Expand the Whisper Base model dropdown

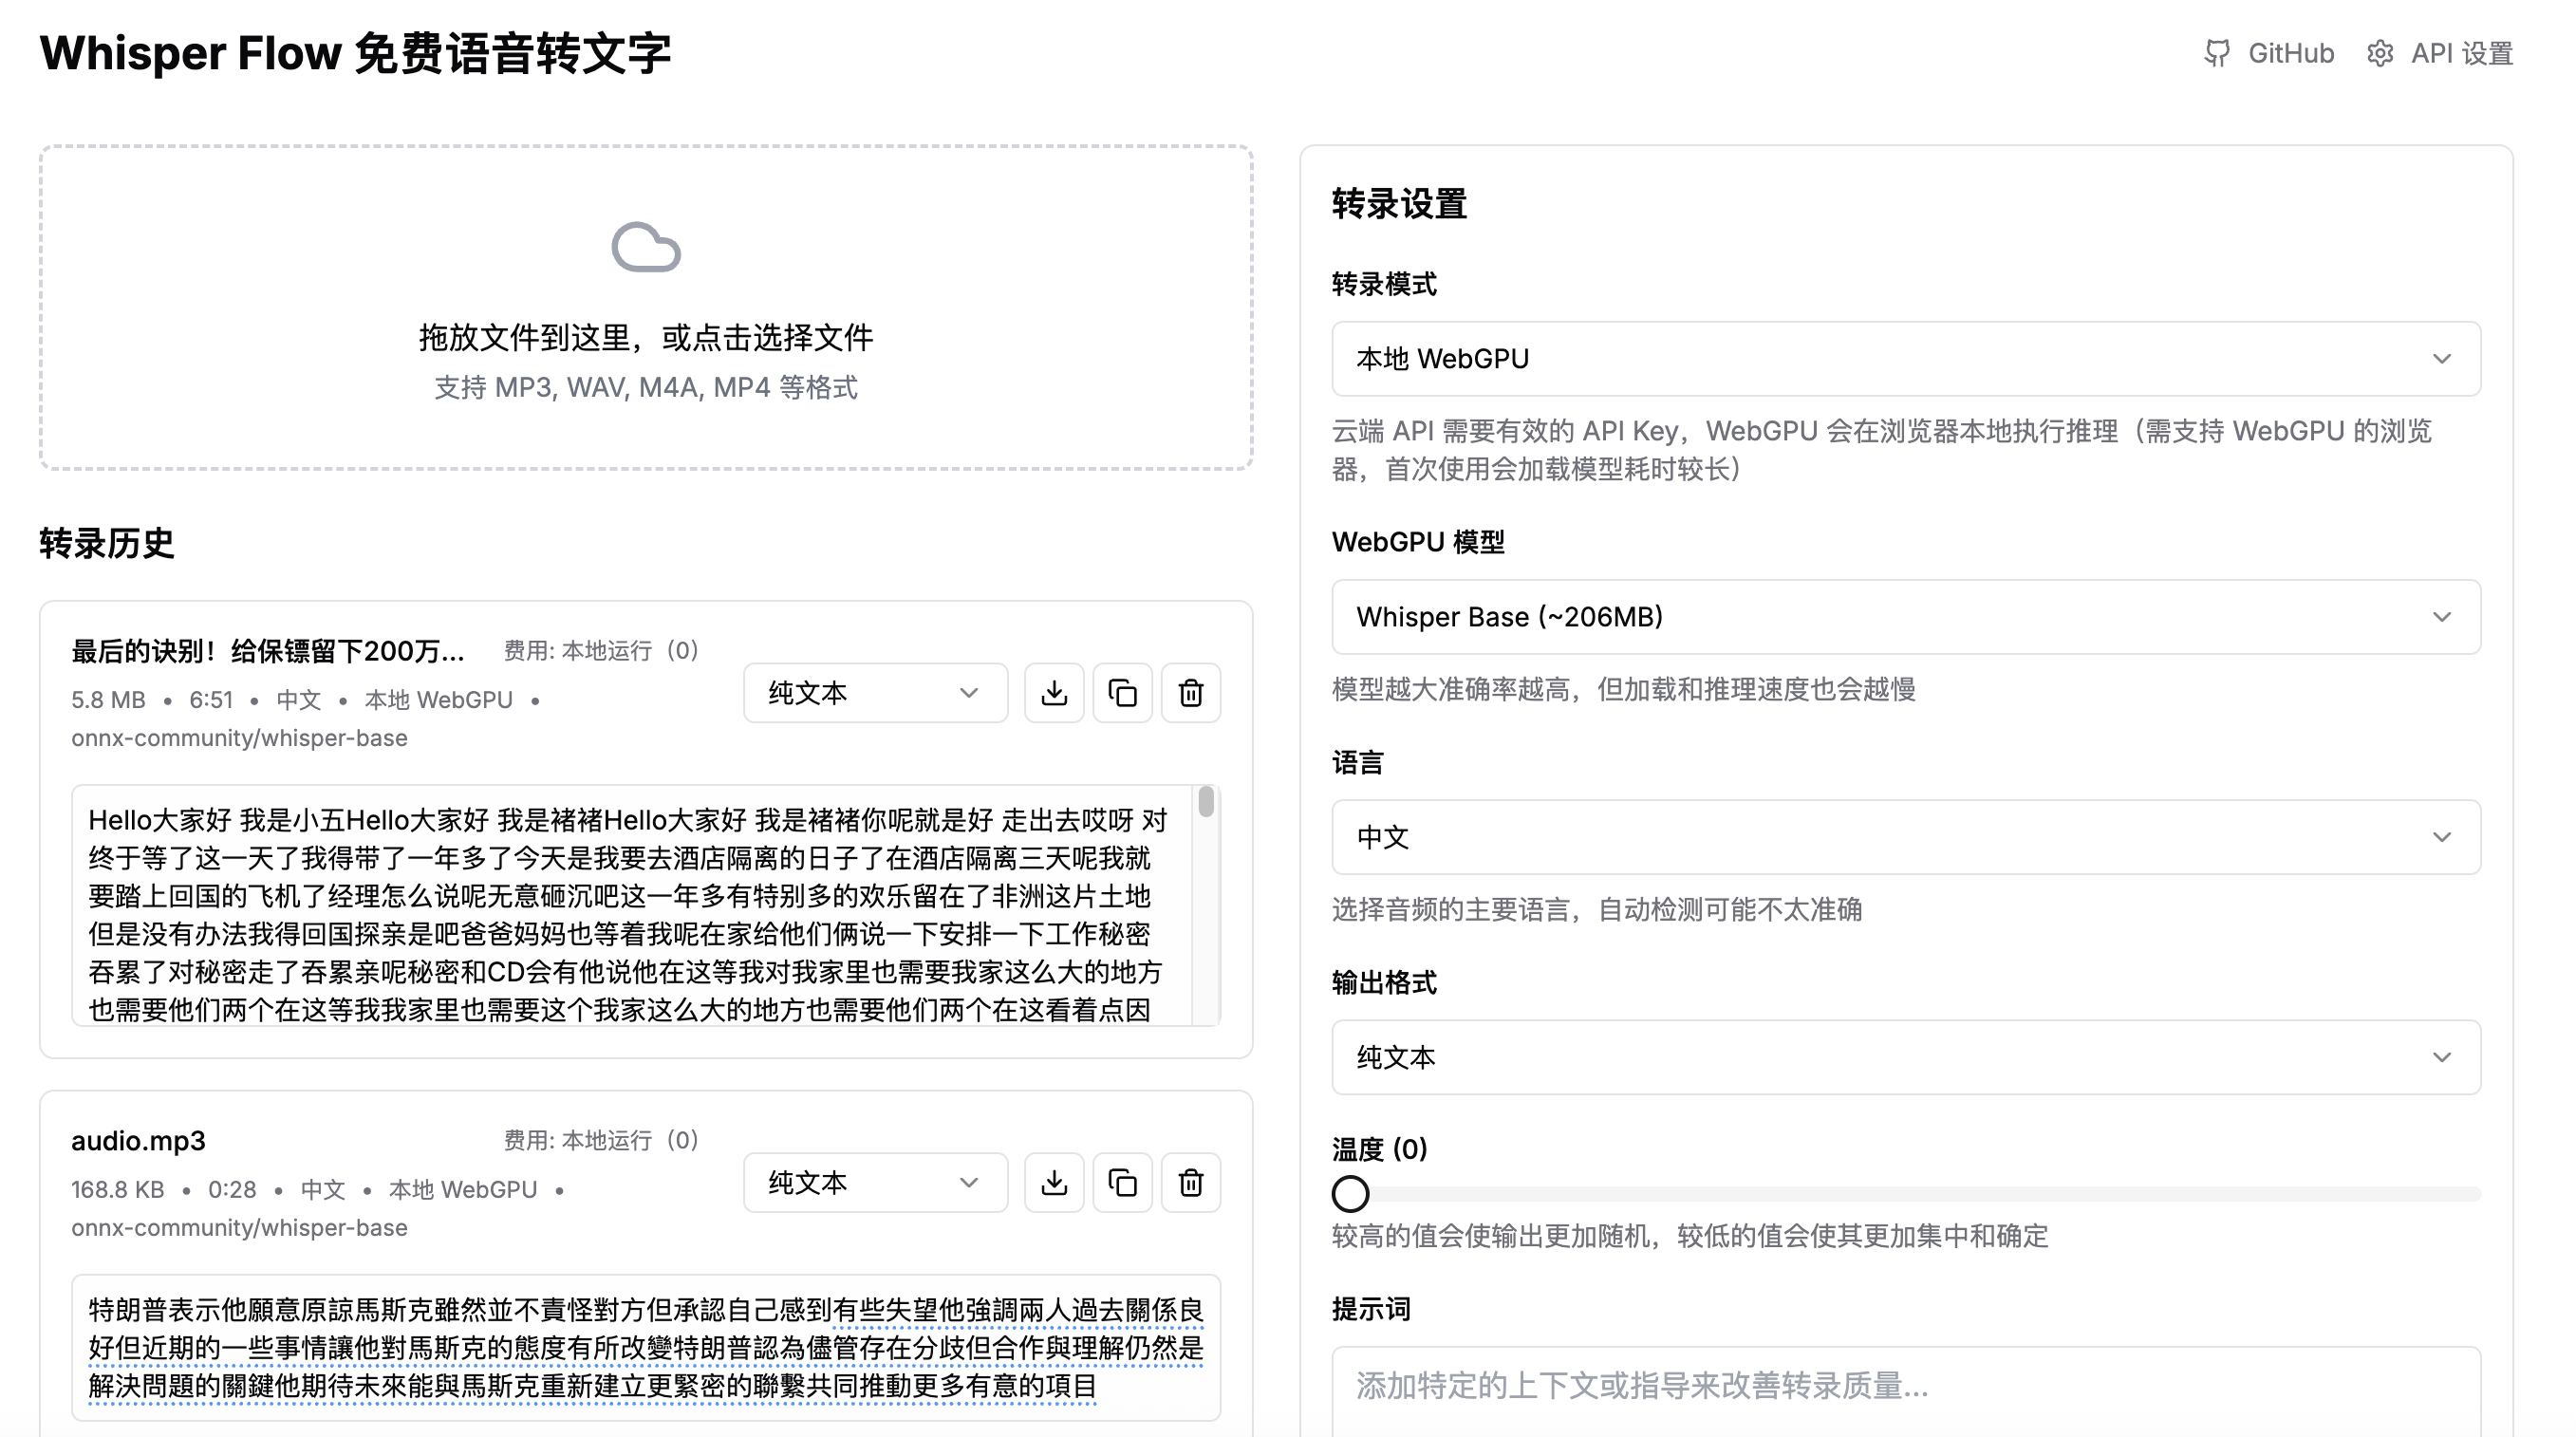[x=1905, y=617]
